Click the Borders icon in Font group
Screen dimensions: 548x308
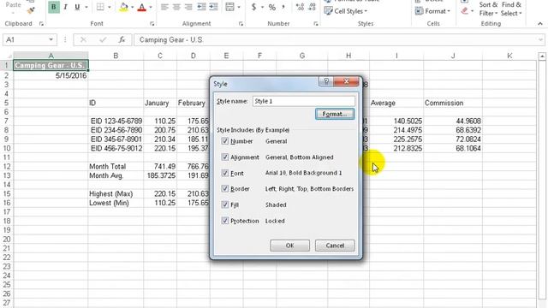pyautogui.click(x=100, y=7)
